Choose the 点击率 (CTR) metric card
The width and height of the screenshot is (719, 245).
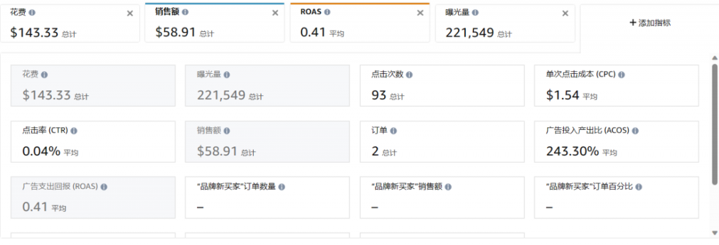click(93, 142)
